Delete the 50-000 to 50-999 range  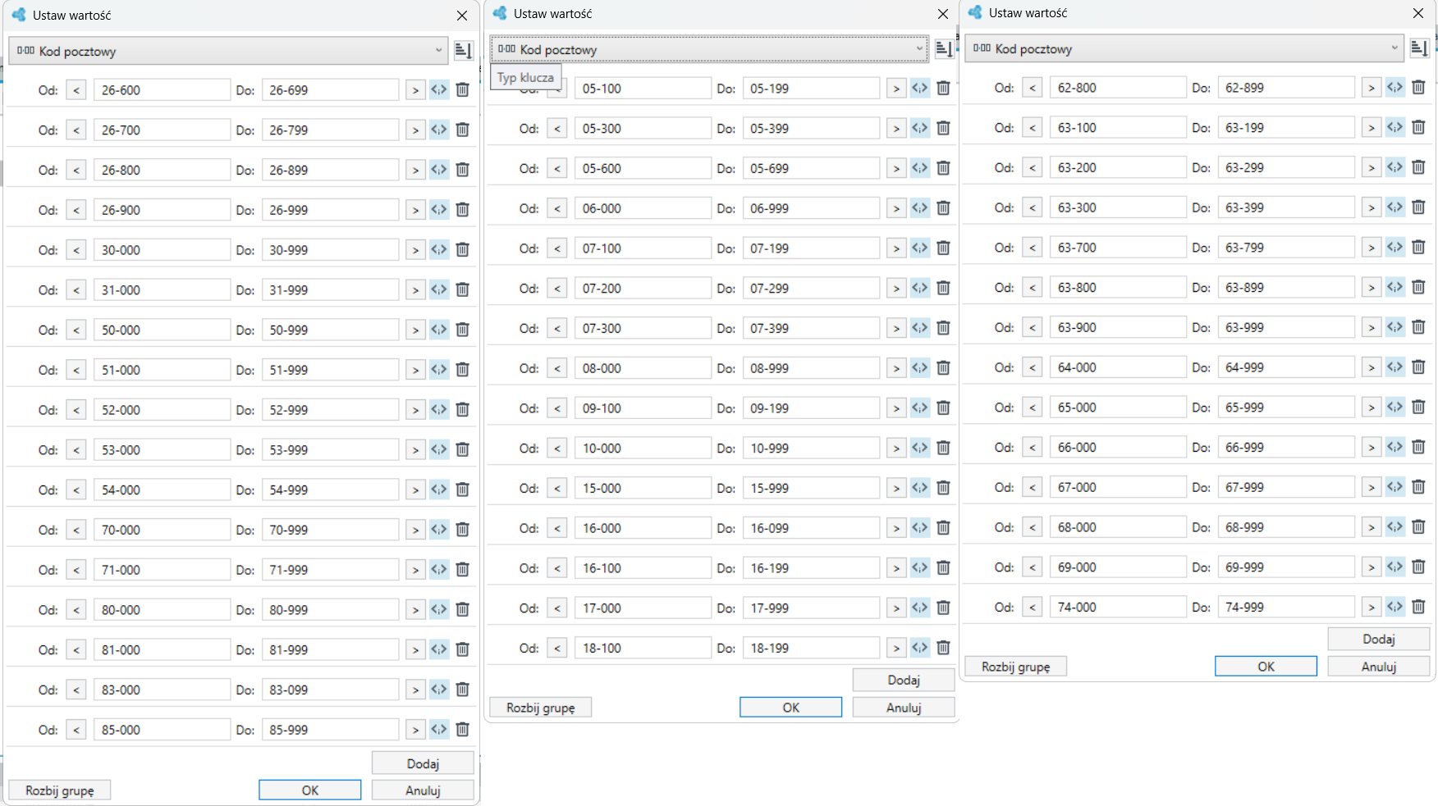(463, 330)
